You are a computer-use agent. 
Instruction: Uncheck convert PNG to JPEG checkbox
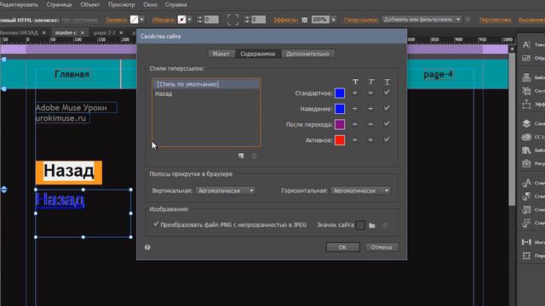(156, 224)
